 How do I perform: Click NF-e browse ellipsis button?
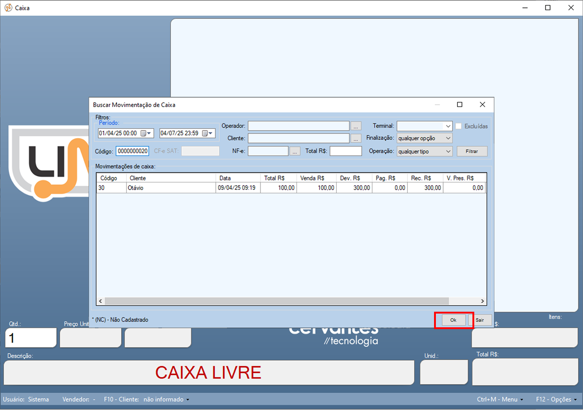coord(295,151)
